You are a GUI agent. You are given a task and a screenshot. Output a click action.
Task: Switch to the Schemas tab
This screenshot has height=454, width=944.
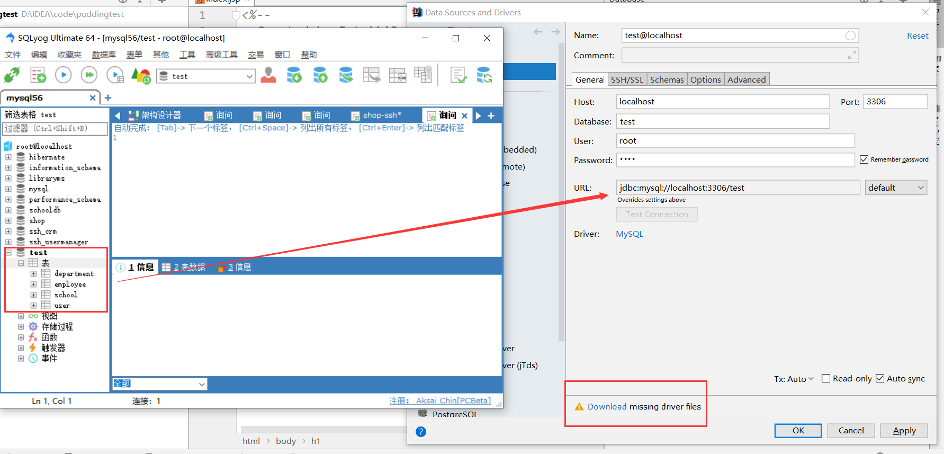(667, 79)
